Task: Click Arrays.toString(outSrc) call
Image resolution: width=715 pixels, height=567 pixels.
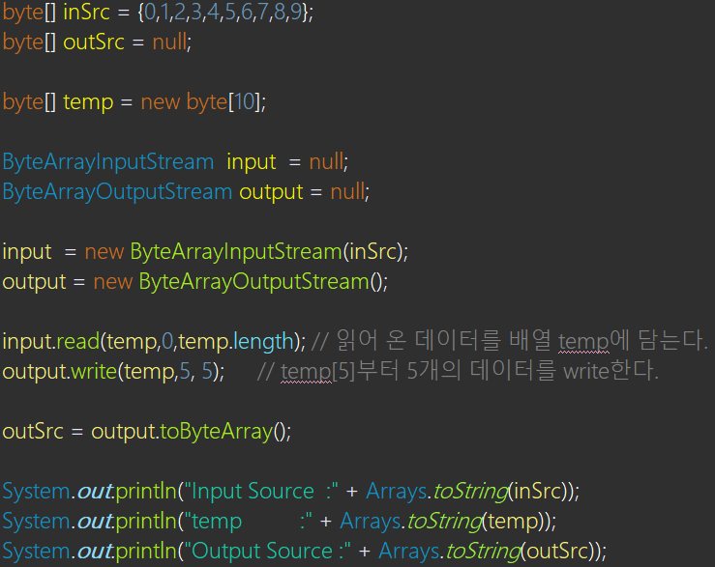Action: tap(489, 552)
